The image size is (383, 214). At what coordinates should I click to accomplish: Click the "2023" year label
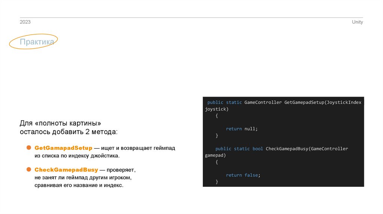click(25, 22)
